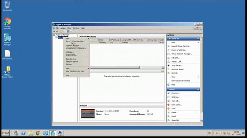
Task: Click the Turn Off icon under Control section
Action: click(169, 101)
